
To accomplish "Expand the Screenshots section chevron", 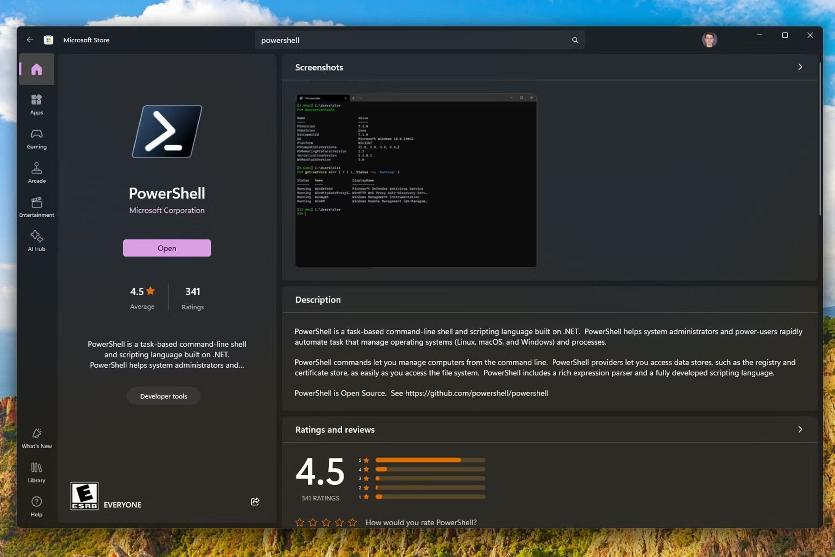I will pos(800,67).
